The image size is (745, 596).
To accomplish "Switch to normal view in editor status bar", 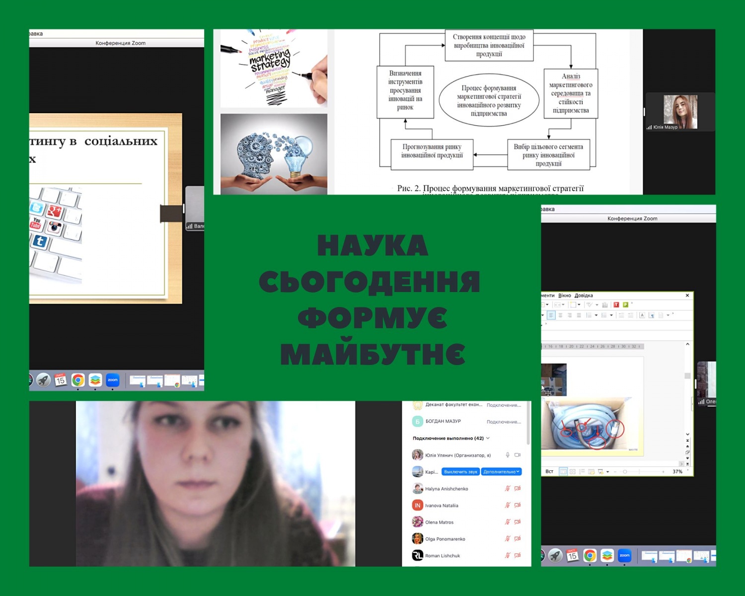I will click(x=563, y=471).
